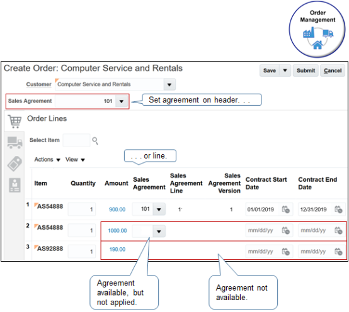
Task: Expand empty Sales Agreement dropdown on line 2
Action: click(159, 231)
